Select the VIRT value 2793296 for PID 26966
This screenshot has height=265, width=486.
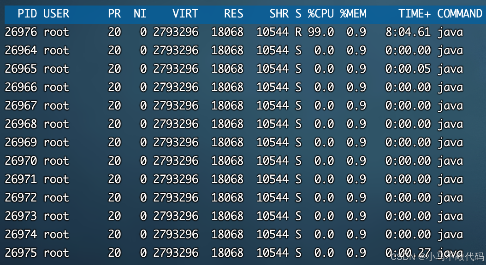[176, 87]
